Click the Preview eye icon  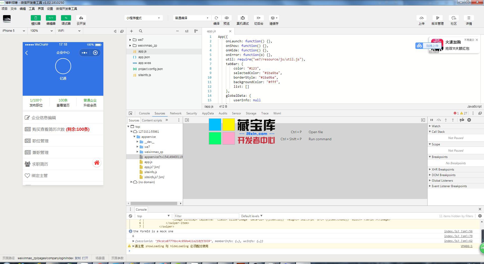[227, 18]
